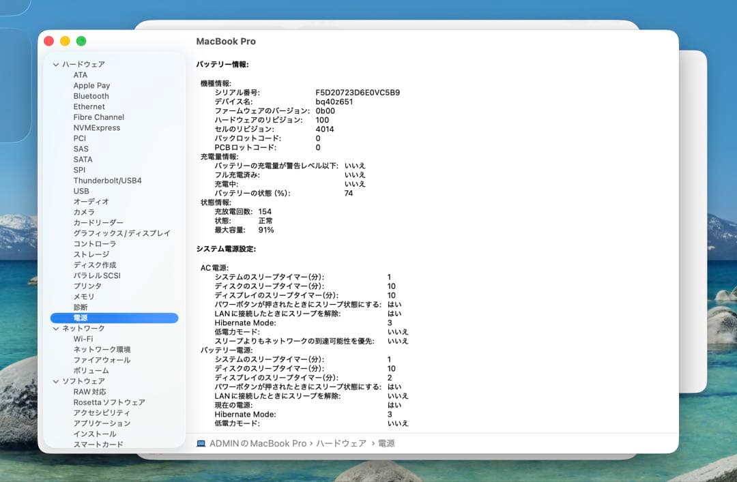Open Wi-Fi under network

click(83, 339)
